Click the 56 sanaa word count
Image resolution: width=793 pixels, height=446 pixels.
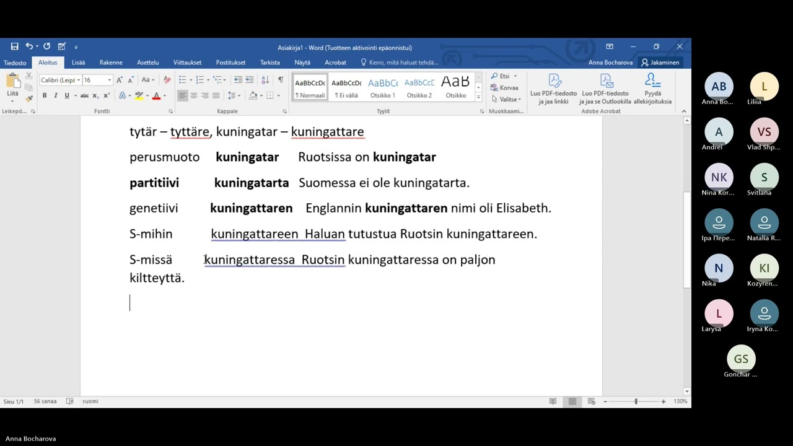pos(45,401)
